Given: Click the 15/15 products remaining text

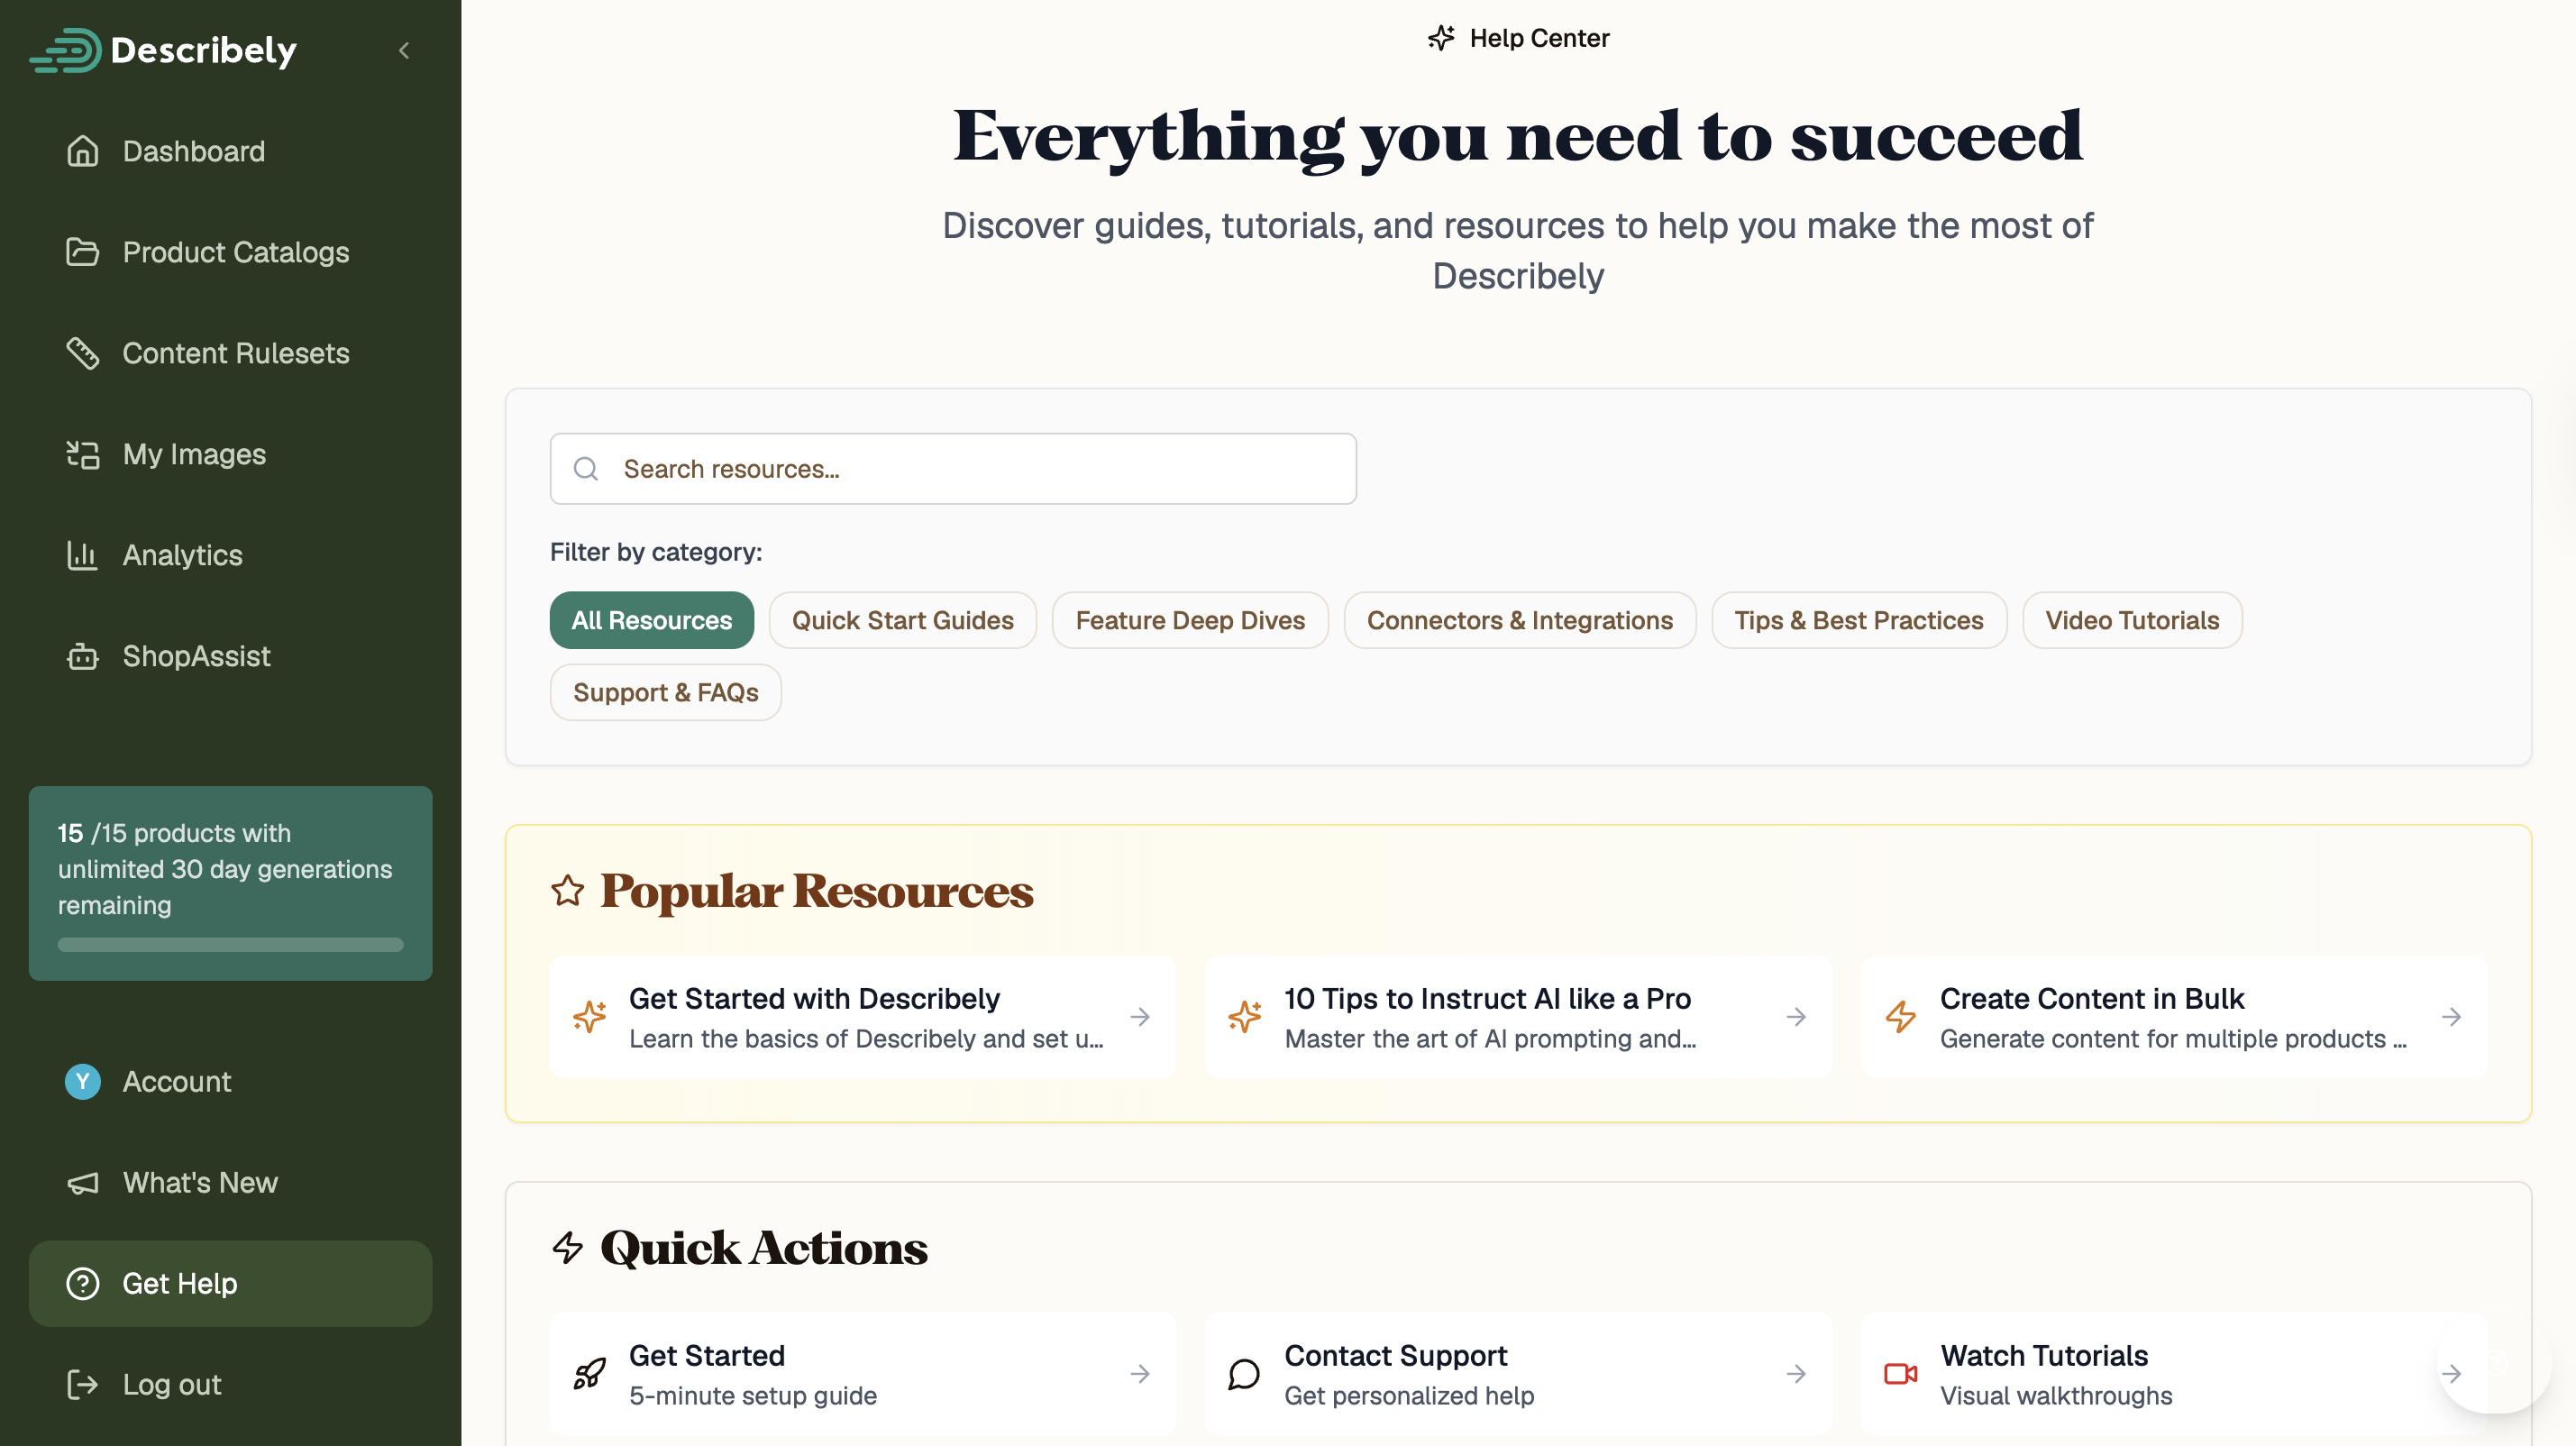Looking at the screenshot, I should tap(225, 869).
